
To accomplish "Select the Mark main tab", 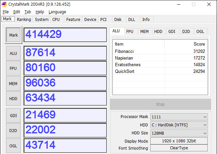I will tap(8, 19).
